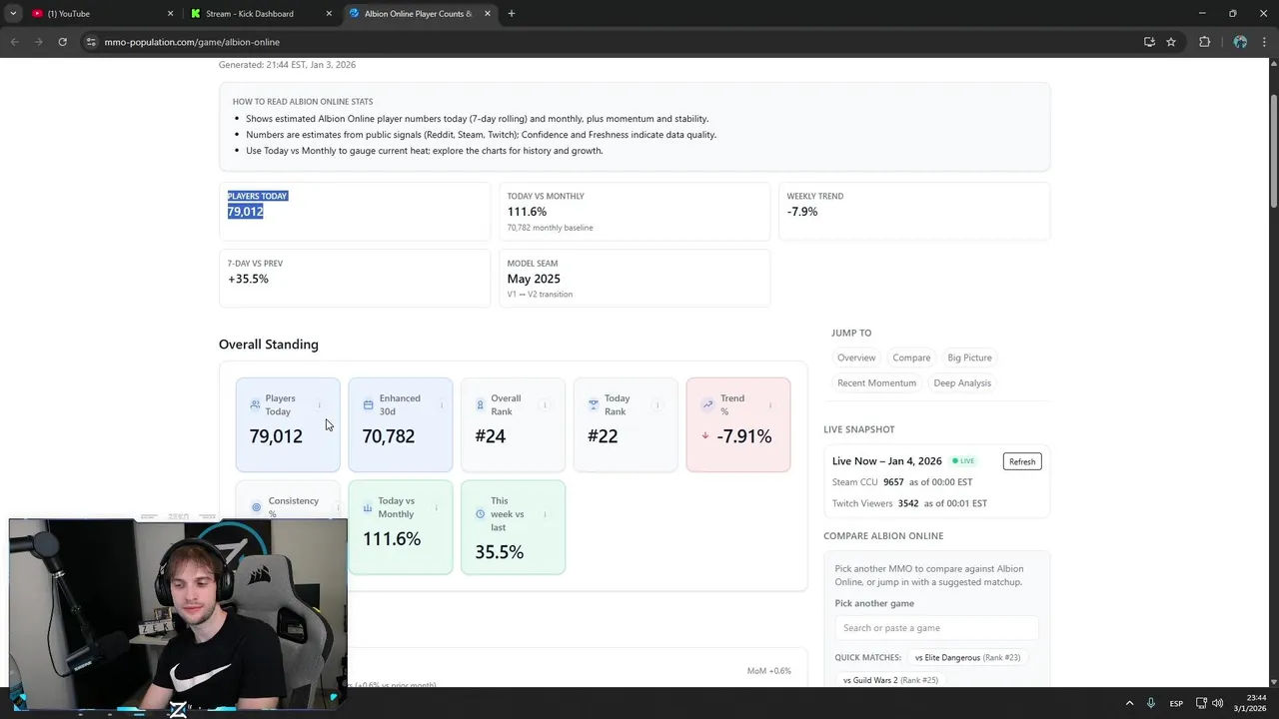The height and width of the screenshot is (719, 1279).
Task: Open a new browser tab
Action: pyautogui.click(x=512, y=14)
